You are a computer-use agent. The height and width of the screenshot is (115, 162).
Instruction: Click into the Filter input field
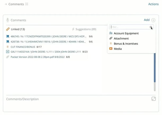(x=129, y=27)
